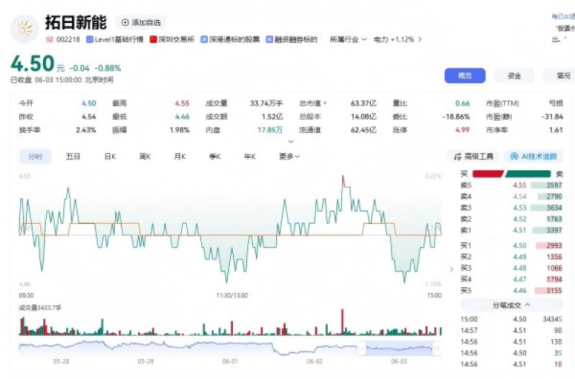Viewport: 575px width, 379px height.
Task: Click the 涨停 value 4.99
Action: (x=462, y=130)
